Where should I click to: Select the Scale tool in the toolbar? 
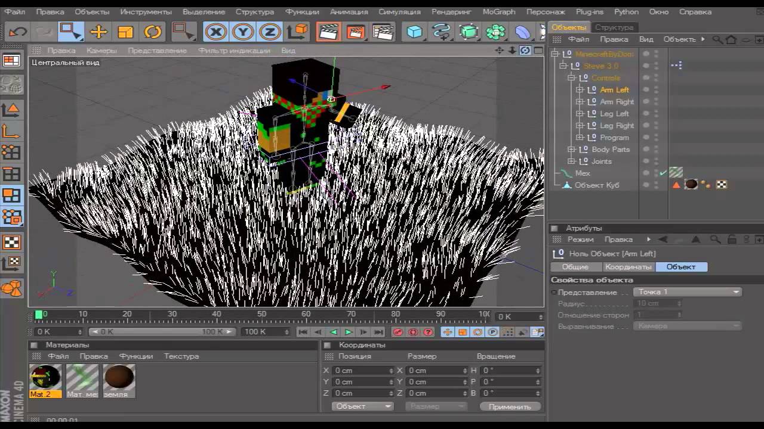coord(125,32)
